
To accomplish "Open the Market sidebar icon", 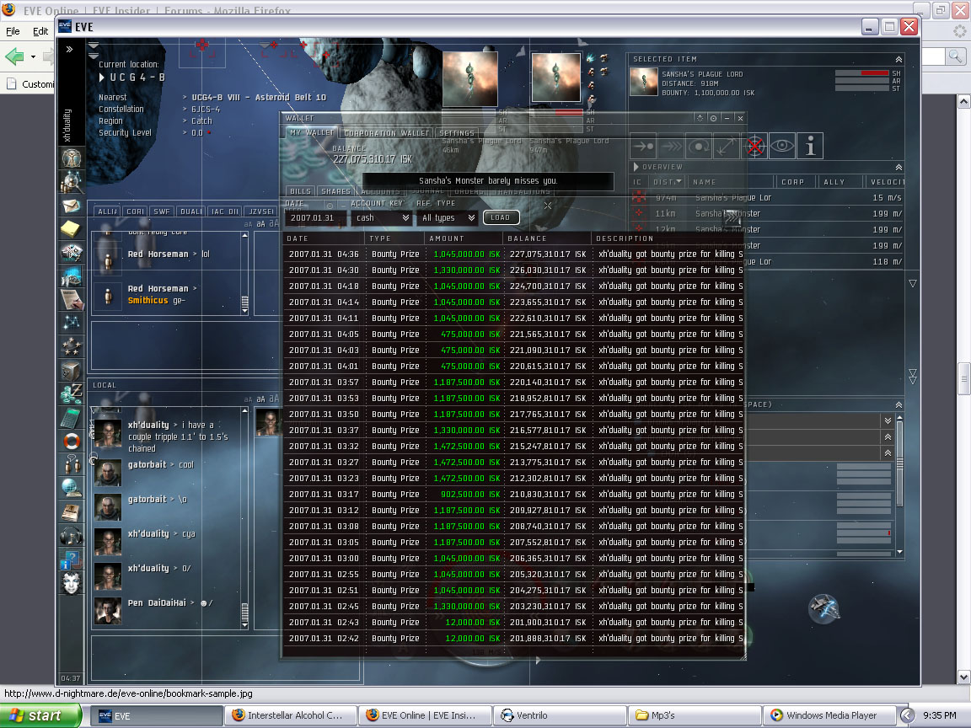I will [71, 276].
